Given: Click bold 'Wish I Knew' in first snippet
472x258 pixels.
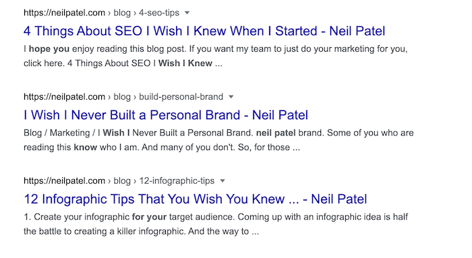Looking at the screenshot, I should pyautogui.click(x=185, y=63).
